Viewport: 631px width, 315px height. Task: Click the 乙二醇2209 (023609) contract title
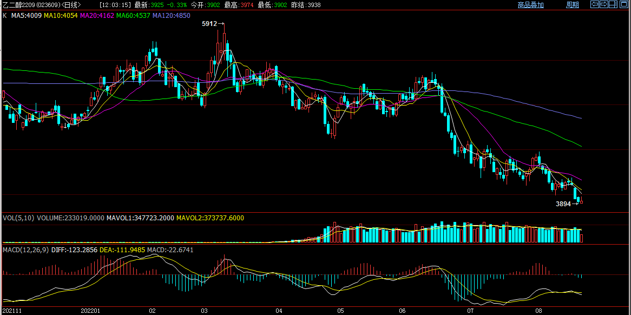42,5
